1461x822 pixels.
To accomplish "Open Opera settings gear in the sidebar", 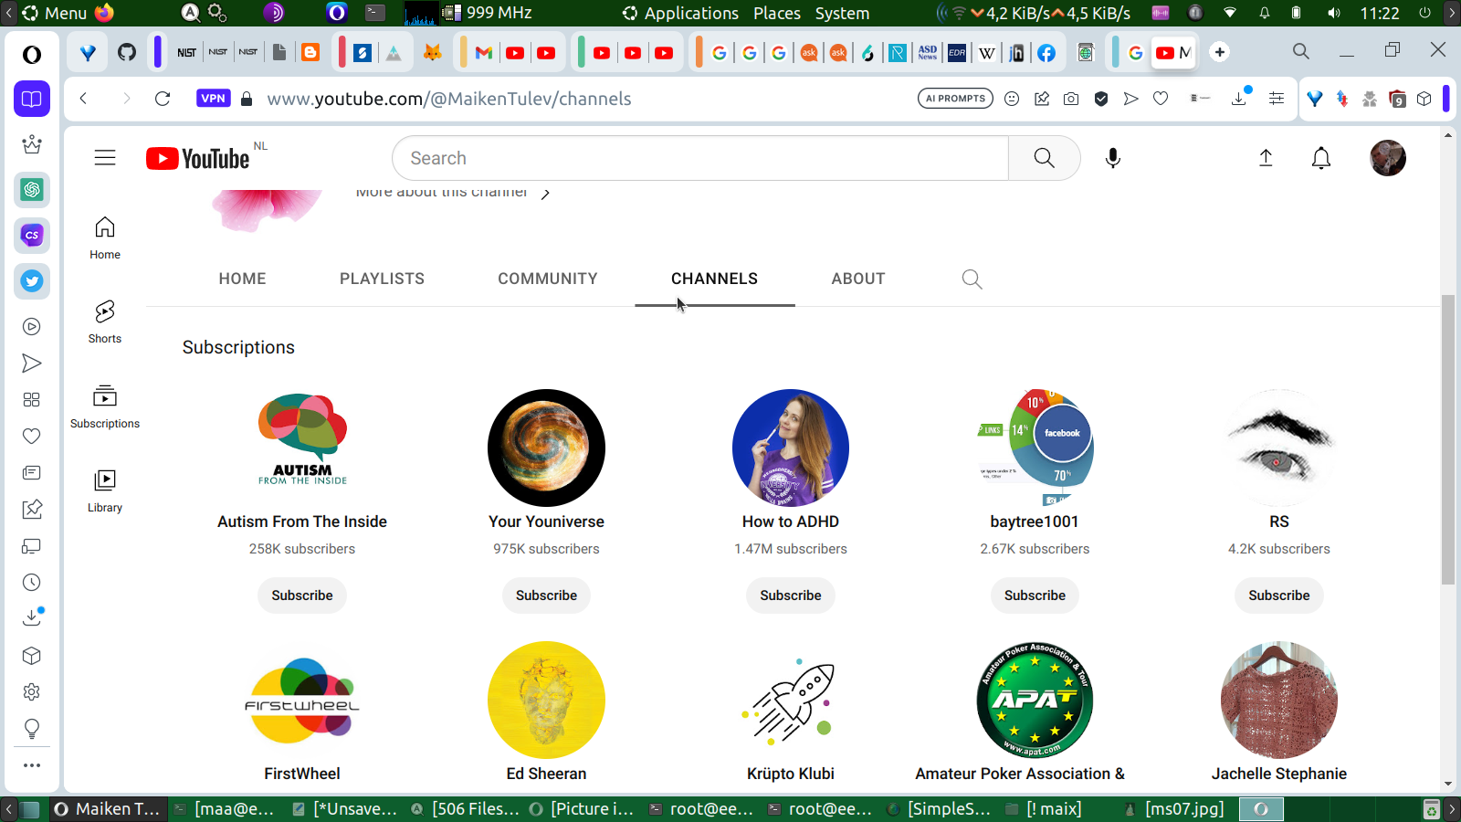I will click(32, 692).
